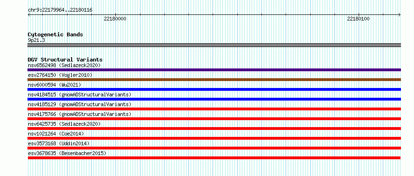The width and height of the screenshot is (414, 176).
Task: Select the red nsv6425735 variant bar
Action: (x=214, y=129)
